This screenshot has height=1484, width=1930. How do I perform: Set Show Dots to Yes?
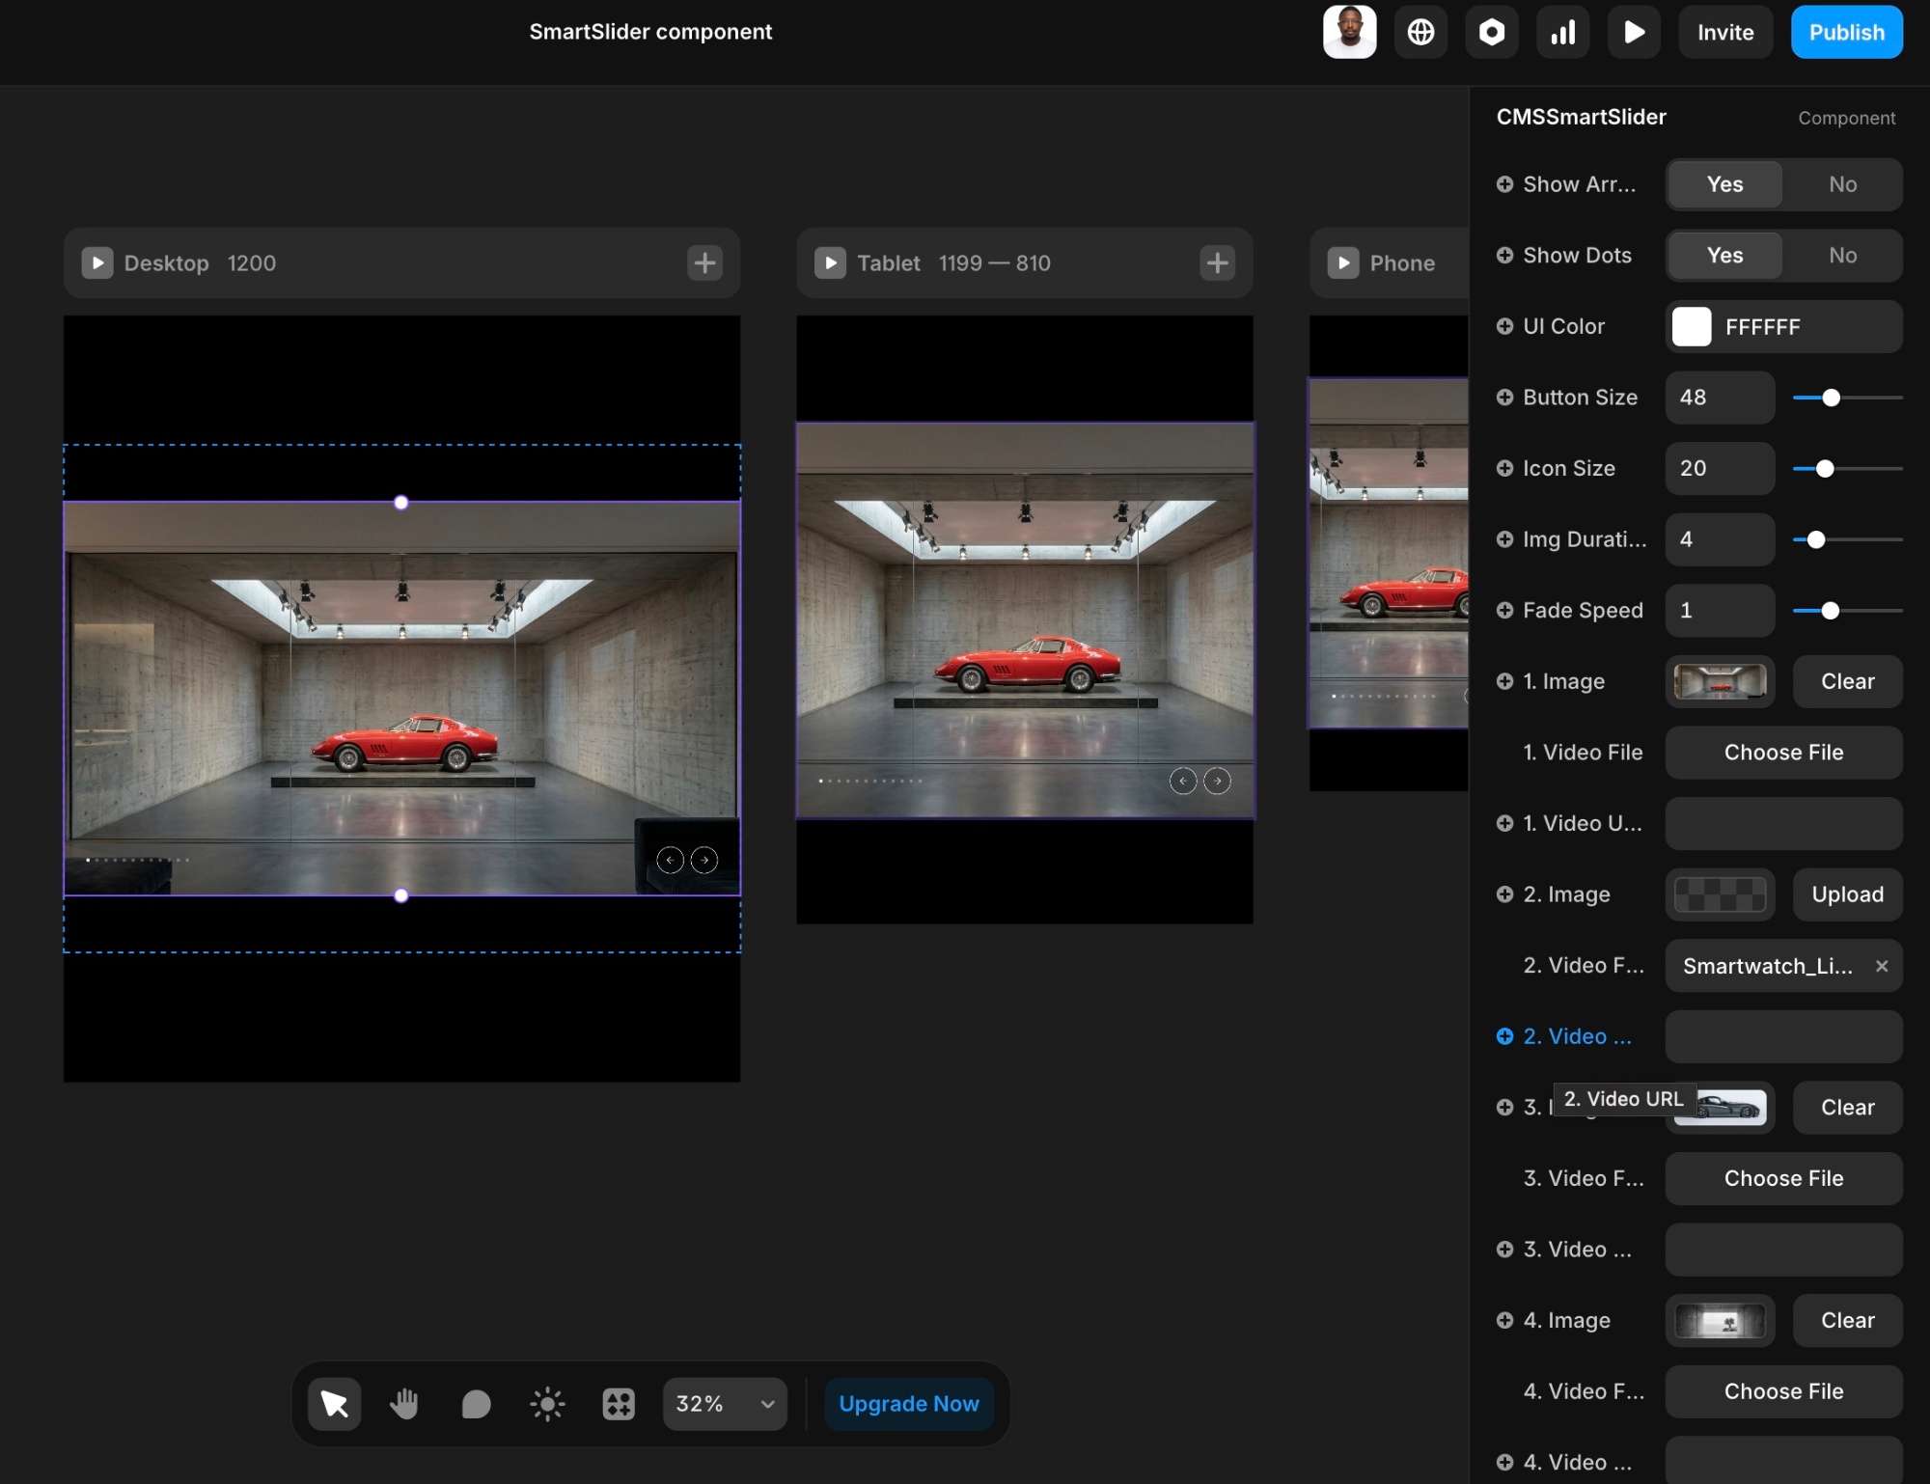tap(1724, 256)
